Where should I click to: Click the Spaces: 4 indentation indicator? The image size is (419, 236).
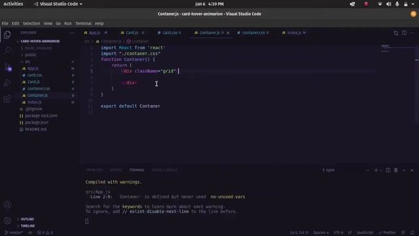321,233
